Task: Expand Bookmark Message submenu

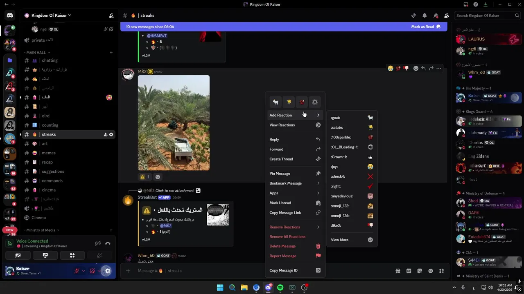Action: (295, 183)
